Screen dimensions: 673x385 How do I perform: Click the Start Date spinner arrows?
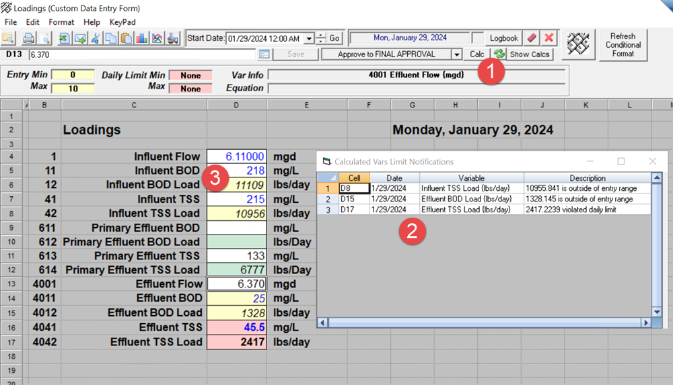click(x=320, y=39)
